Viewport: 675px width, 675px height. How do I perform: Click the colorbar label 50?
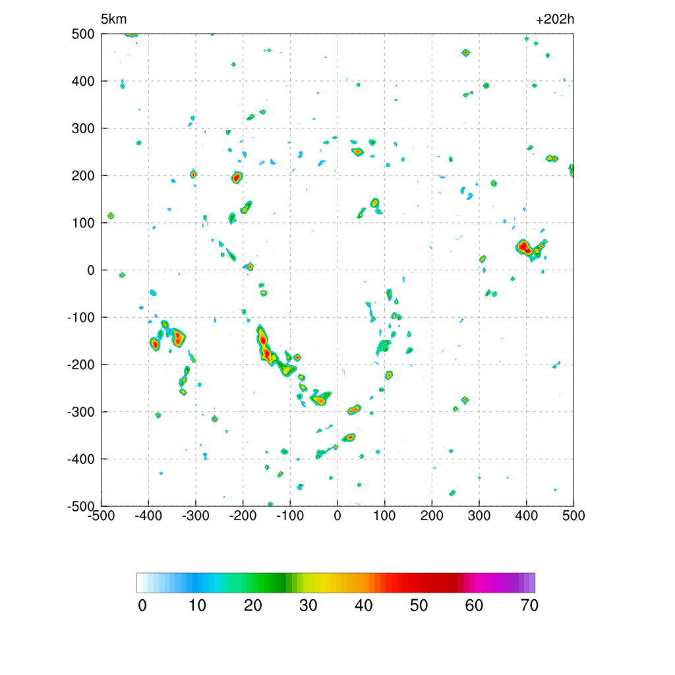(419, 606)
